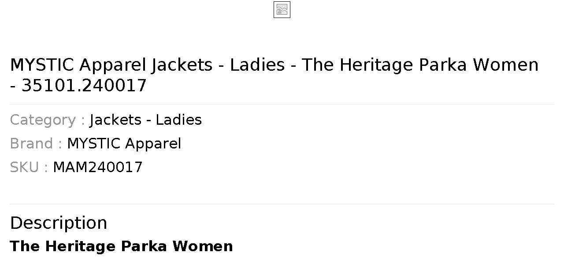Click the word Jackets in the large title

[x=182, y=65]
